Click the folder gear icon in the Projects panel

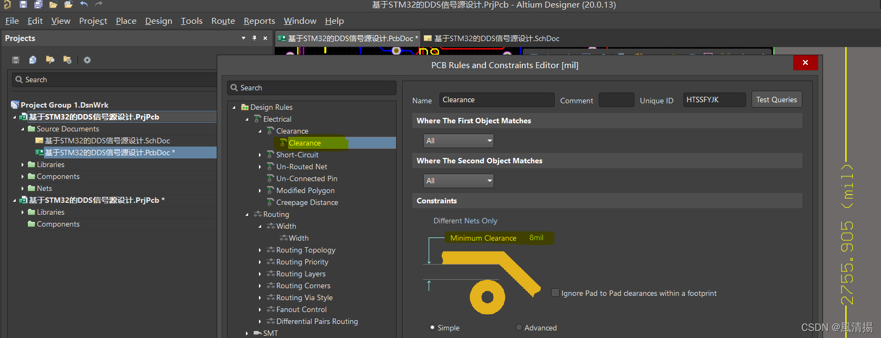(67, 59)
